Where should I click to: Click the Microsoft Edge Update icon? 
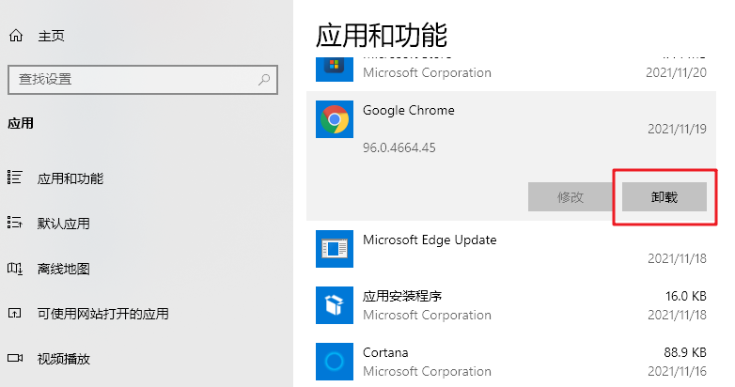335,249
